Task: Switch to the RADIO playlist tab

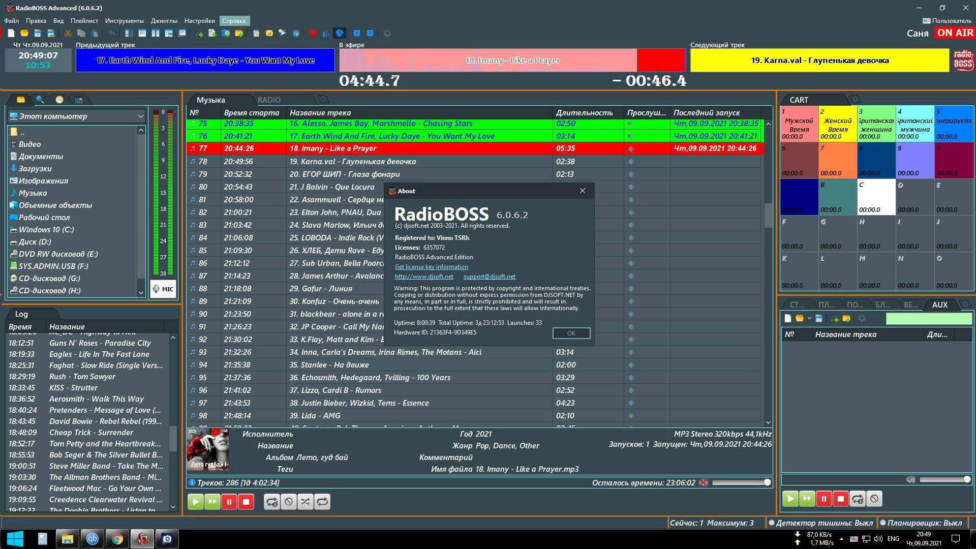Action: [269, 100]
